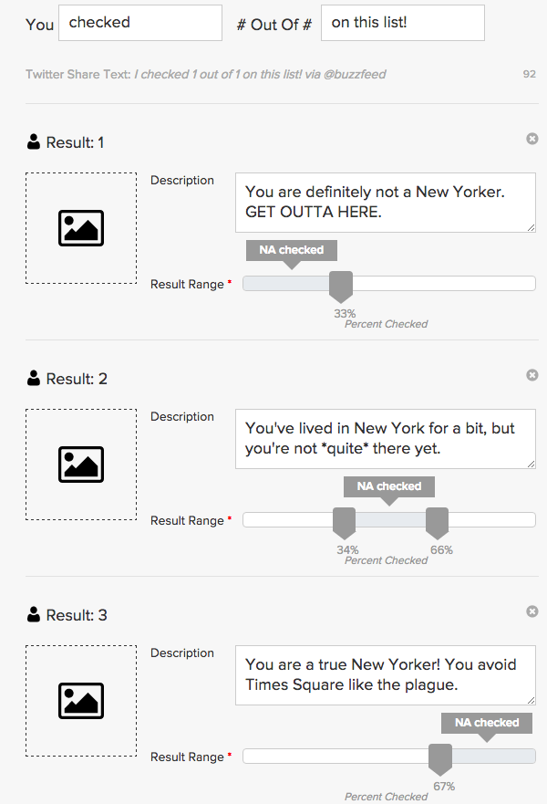Edit the 'on this list!' field
547x804 pixels.
403,23
